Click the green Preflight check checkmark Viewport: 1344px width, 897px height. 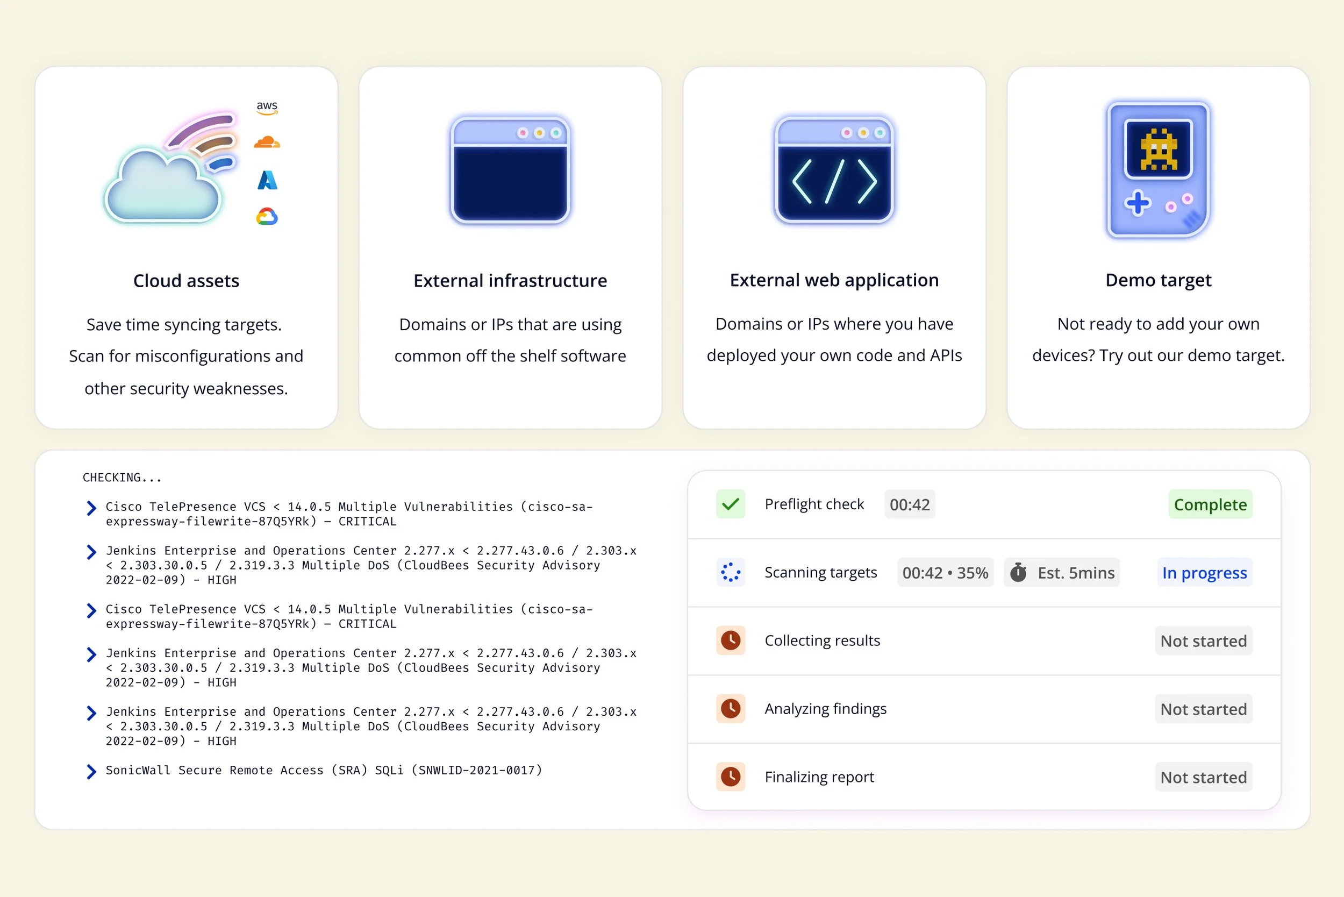(x=731, y=504)
